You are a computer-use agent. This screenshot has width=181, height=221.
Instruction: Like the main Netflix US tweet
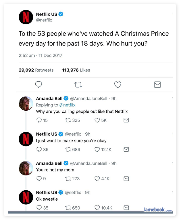click(118, 85)
